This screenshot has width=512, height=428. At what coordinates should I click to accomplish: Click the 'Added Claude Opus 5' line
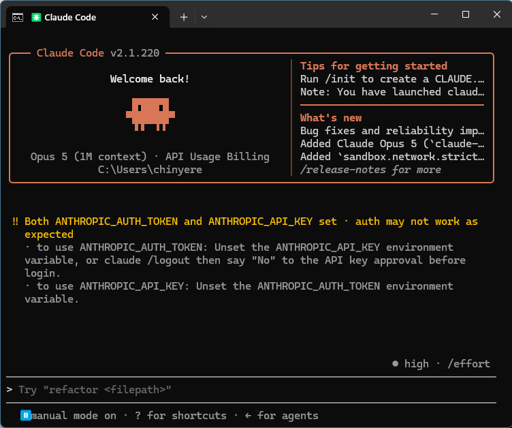(x=392, y=144)
